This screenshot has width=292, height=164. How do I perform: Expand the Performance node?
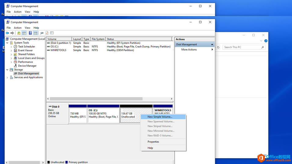point(11,62)
